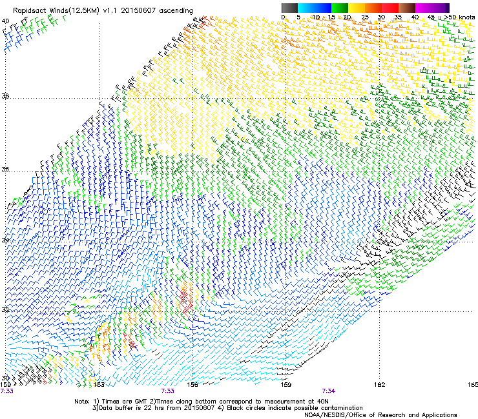Click the legend tick label '25'

(365, 17)
